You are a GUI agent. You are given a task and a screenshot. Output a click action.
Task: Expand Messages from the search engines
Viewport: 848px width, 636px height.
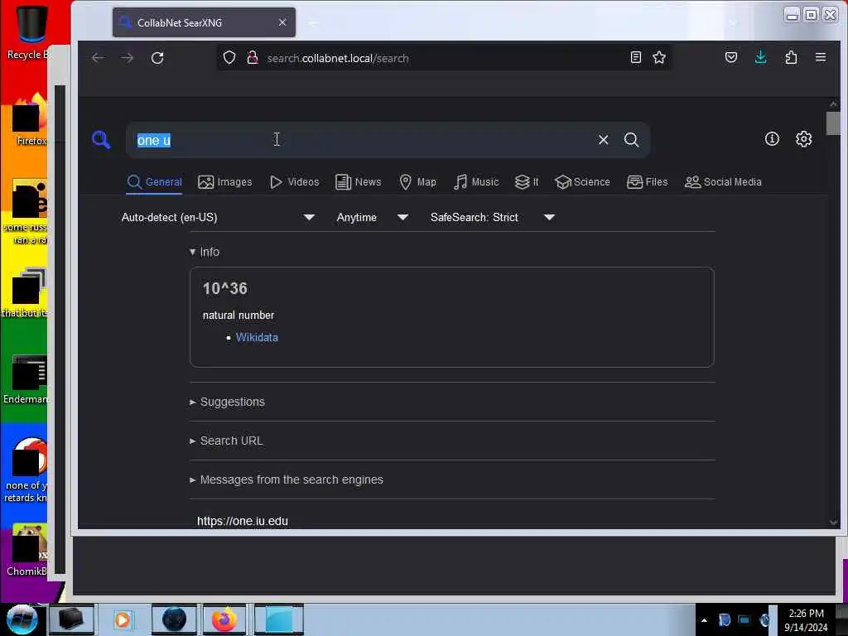pyautogui.click(x=286, y=479)
